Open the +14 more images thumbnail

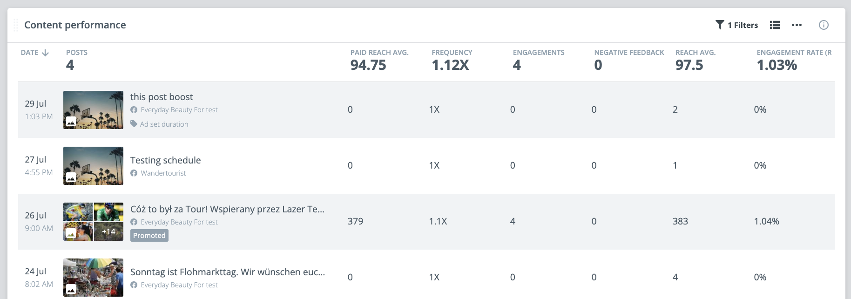pos(108,231)
